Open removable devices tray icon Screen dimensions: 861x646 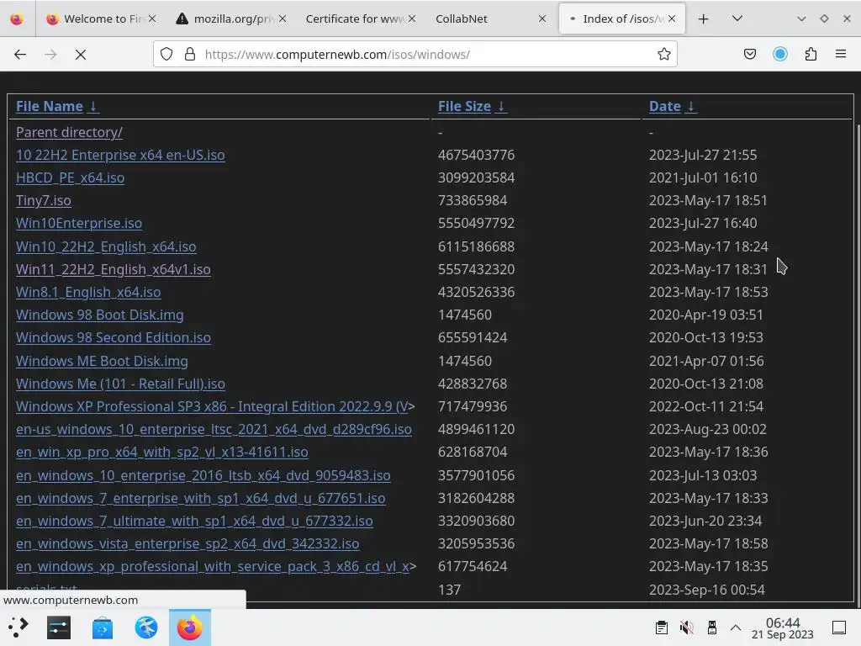pyautogui.click(x=712, y=627)
